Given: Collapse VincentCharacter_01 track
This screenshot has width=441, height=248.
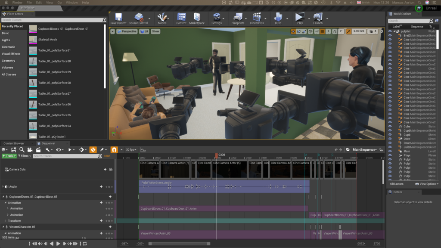Looking at the screenshot, I should tap(3, 226).
